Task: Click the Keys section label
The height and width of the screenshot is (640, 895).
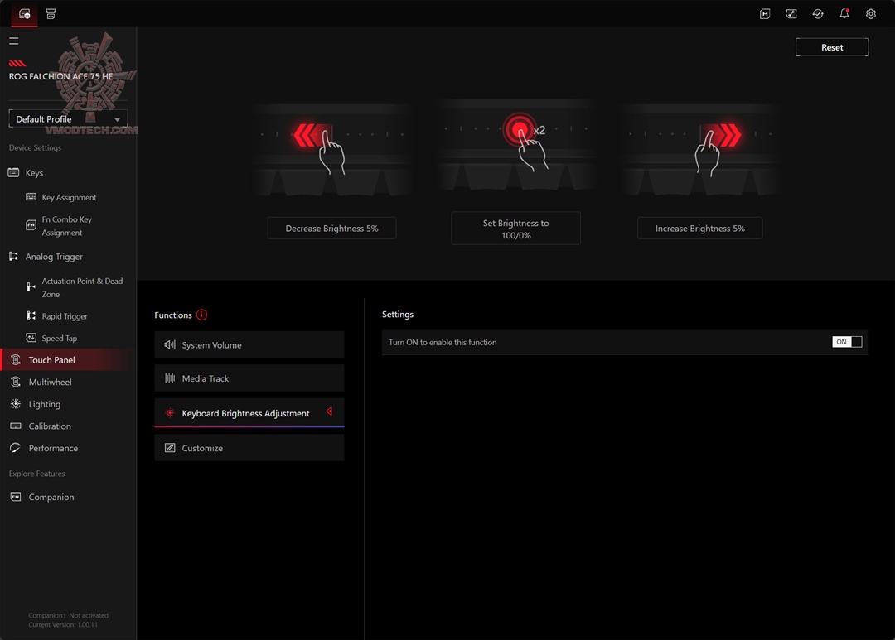Action: coord(34,173)
